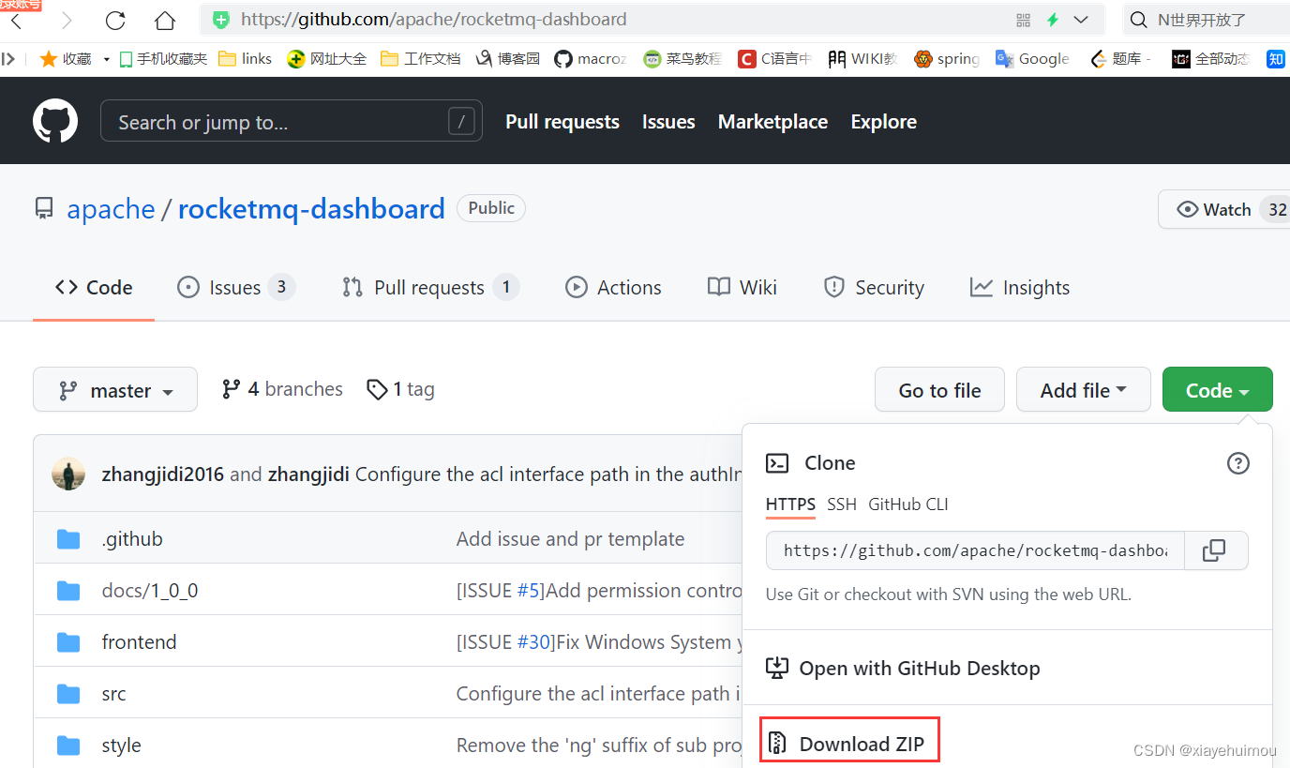Viewport: 1290px width, 768px height.
Task: Click the browser forward arrow
Action: (67, 20)
